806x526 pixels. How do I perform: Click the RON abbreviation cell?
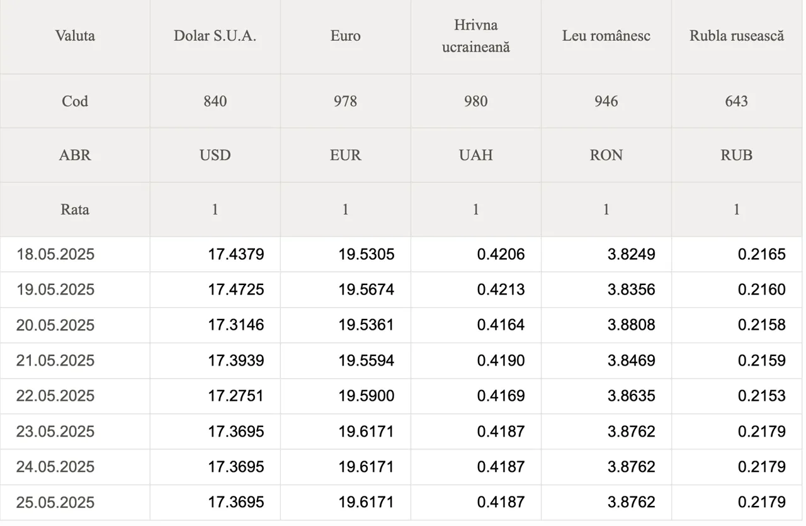pyautogui.click(x=606, y=155)
